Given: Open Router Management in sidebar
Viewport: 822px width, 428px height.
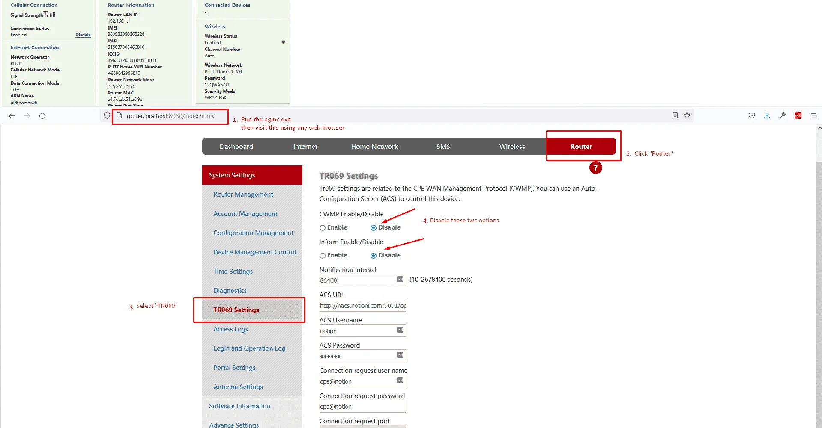Looking at the screenshot, I should [243, 195].
